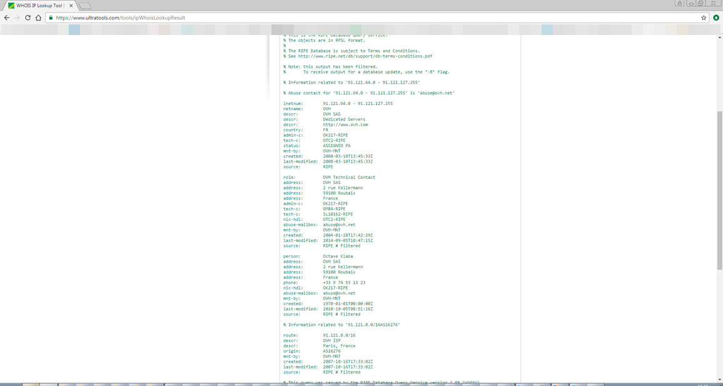Bookmark this page with the star icon
The height and width of the screenshot is (386, 723).
(704, 18)
